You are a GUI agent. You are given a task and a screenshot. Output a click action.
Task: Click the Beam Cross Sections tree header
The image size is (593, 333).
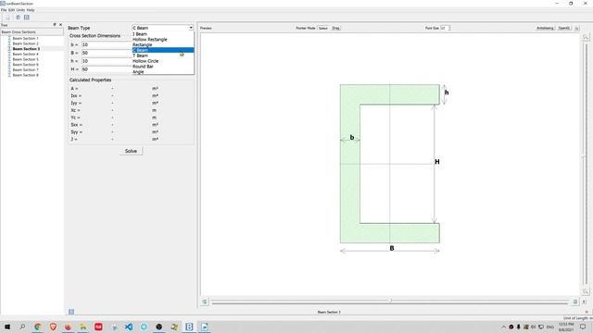click(32, 32)
